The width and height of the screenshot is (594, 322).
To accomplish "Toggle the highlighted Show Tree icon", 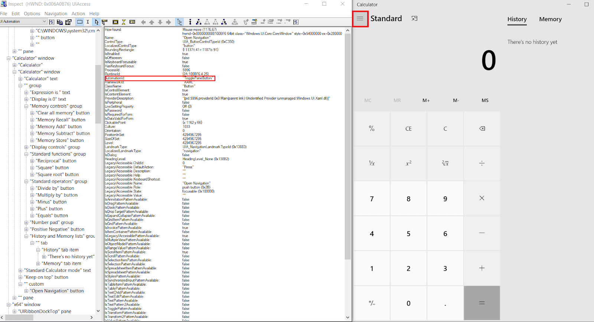I will 180,22.
